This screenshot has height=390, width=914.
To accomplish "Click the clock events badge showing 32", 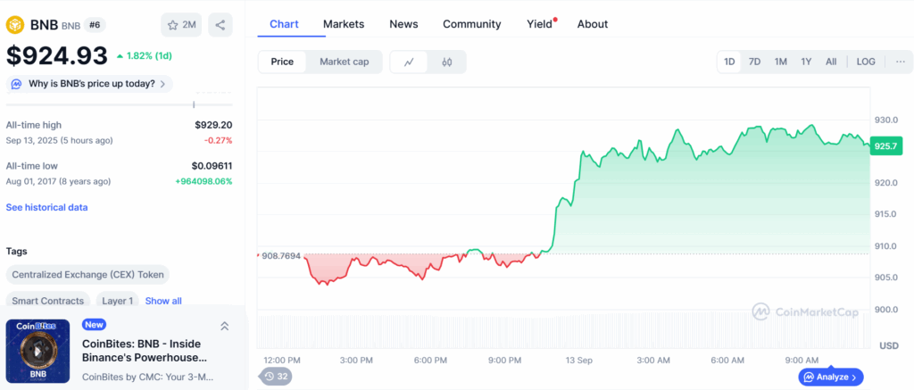I will point(277,377).
